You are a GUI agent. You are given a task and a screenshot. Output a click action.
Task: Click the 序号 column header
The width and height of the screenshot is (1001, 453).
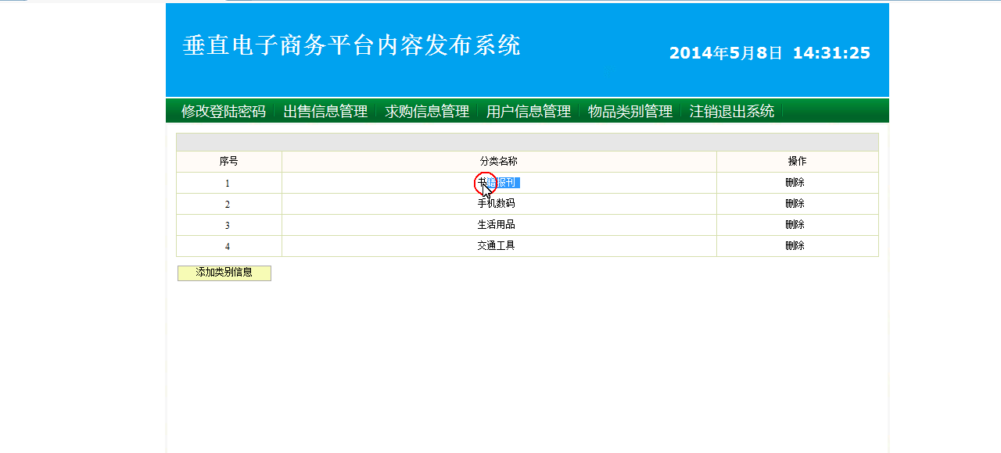[229, 162]
